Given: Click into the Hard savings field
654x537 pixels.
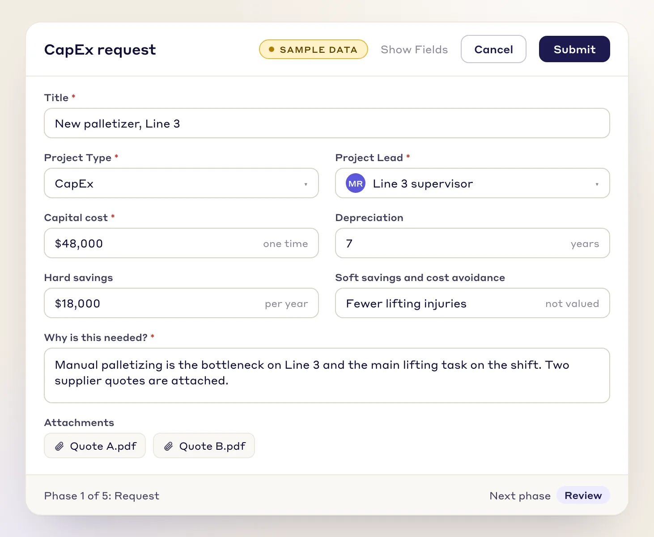Looking at the screenshot, I should (181, 303).
